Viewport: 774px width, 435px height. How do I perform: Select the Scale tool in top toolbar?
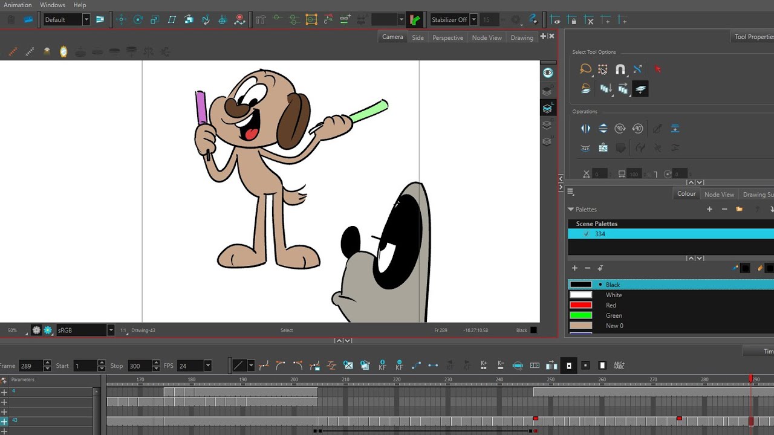tap(155, 19)
